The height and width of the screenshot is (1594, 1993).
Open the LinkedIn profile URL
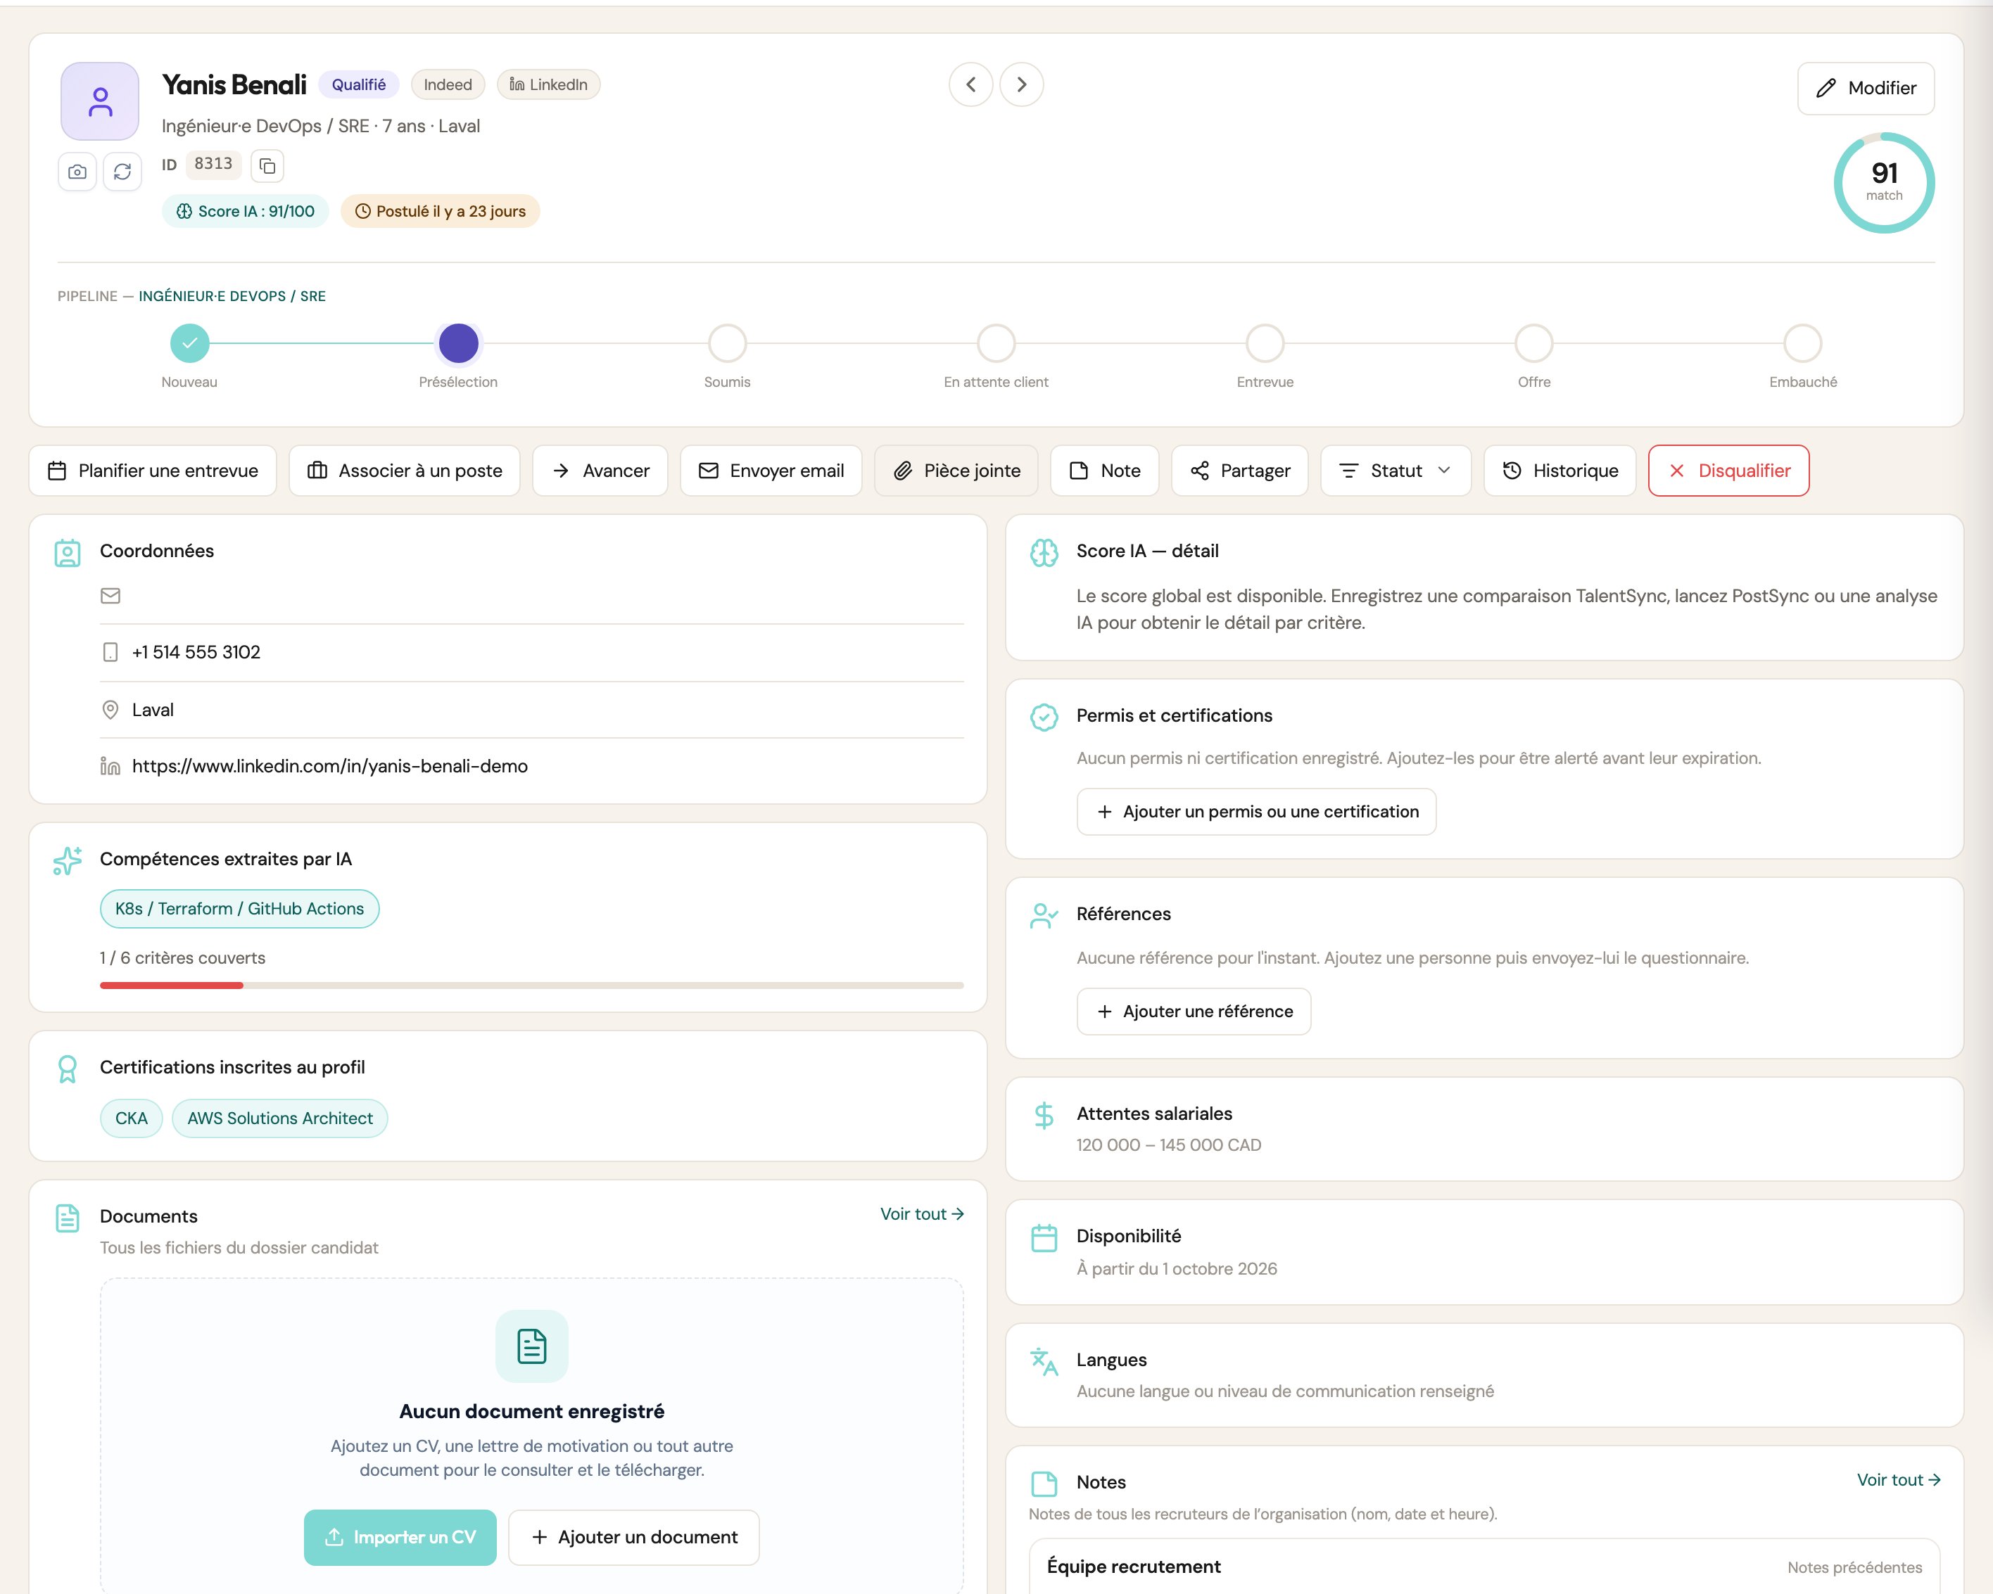coord(330,766)
